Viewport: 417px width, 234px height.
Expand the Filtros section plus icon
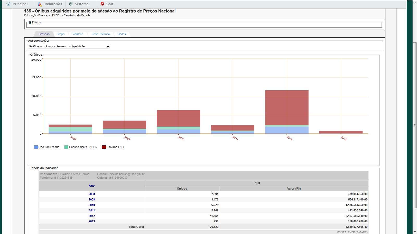click(x=30, y=22)
